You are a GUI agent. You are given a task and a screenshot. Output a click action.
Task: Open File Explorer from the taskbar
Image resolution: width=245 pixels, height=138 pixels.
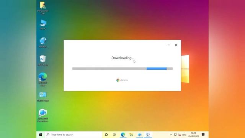click(131, 135)
